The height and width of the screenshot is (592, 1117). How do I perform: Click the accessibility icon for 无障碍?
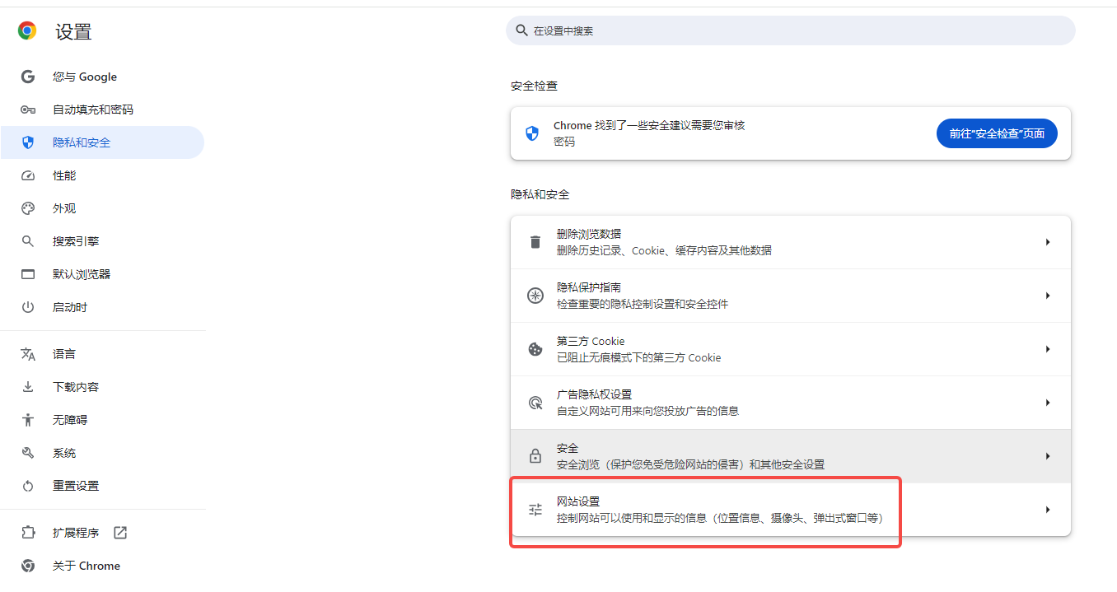[28, 420]
